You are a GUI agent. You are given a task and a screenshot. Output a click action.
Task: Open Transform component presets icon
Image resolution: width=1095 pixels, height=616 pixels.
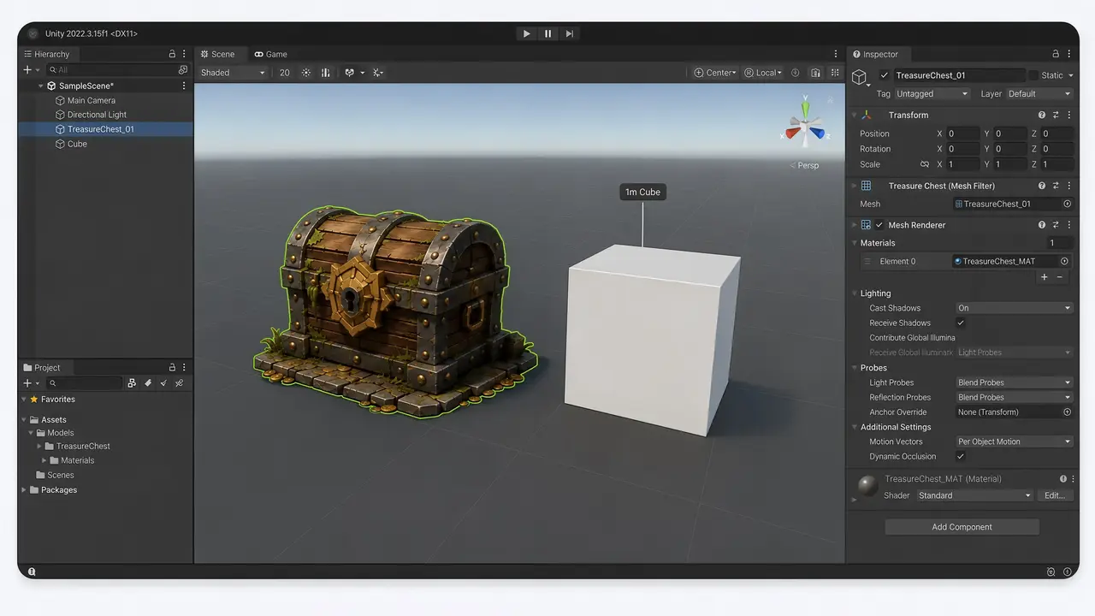1056,115
